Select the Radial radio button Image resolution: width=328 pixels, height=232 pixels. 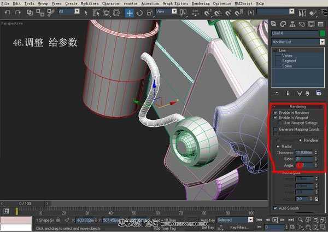(x=278, y=146)
